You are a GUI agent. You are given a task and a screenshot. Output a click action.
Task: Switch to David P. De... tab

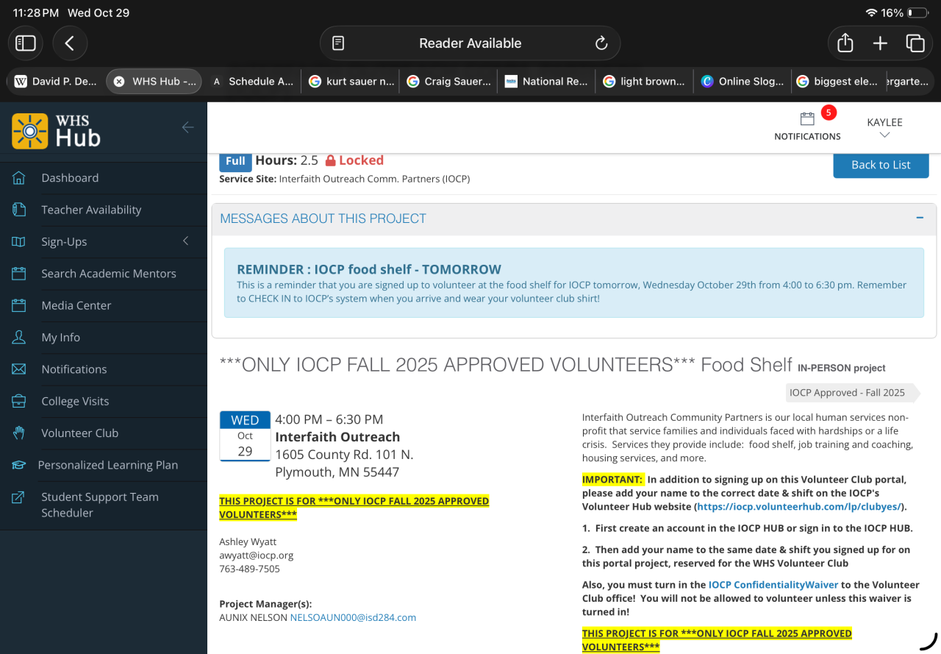point(56,82)
